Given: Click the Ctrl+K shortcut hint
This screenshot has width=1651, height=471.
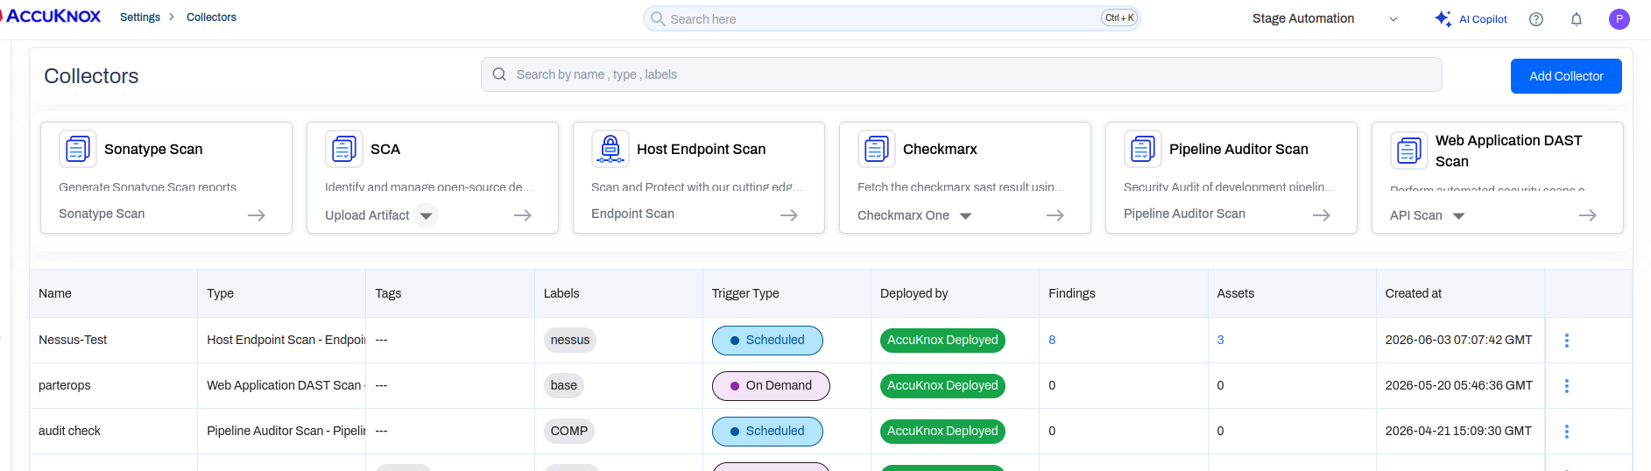Looking at the screenshot, I should click(1119, 18).
